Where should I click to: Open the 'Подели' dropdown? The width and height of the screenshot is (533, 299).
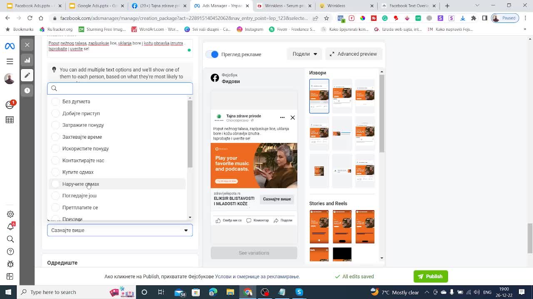click(x=304, y=54)
